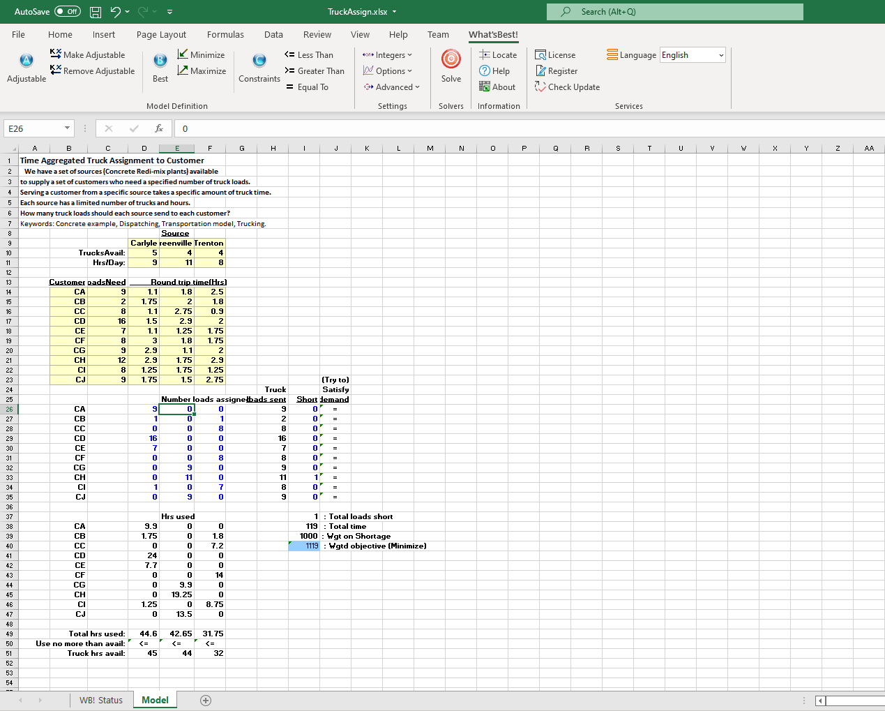Select the blue highlighted weighted objective cell
This screenshot has width=885, height=711.
304,546
